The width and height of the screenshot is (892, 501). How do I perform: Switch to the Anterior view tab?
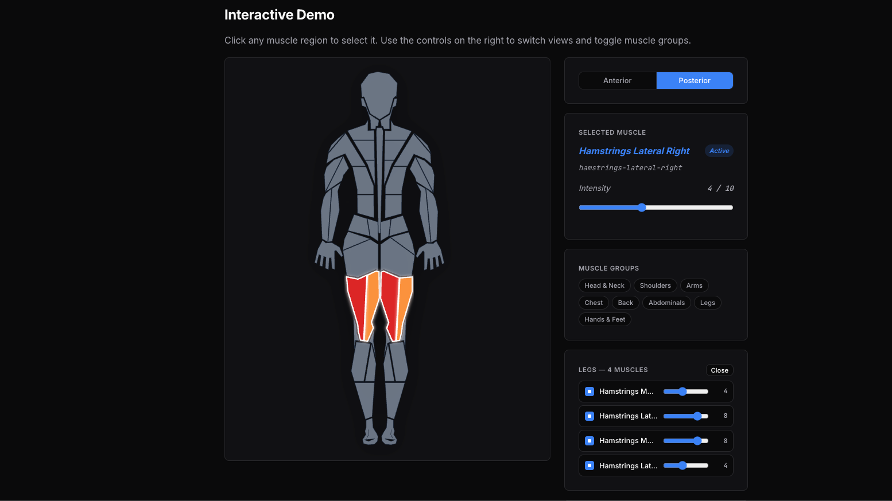pos(618,80)
